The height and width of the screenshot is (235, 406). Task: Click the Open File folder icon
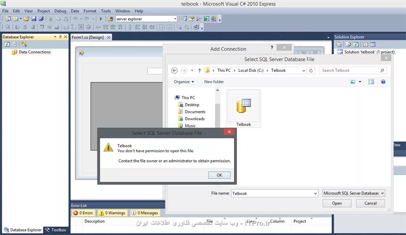[x=26, y=19]
